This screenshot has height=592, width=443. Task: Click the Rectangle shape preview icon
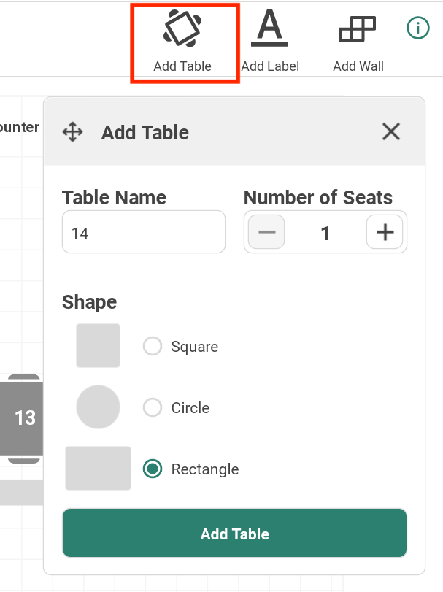98,469
